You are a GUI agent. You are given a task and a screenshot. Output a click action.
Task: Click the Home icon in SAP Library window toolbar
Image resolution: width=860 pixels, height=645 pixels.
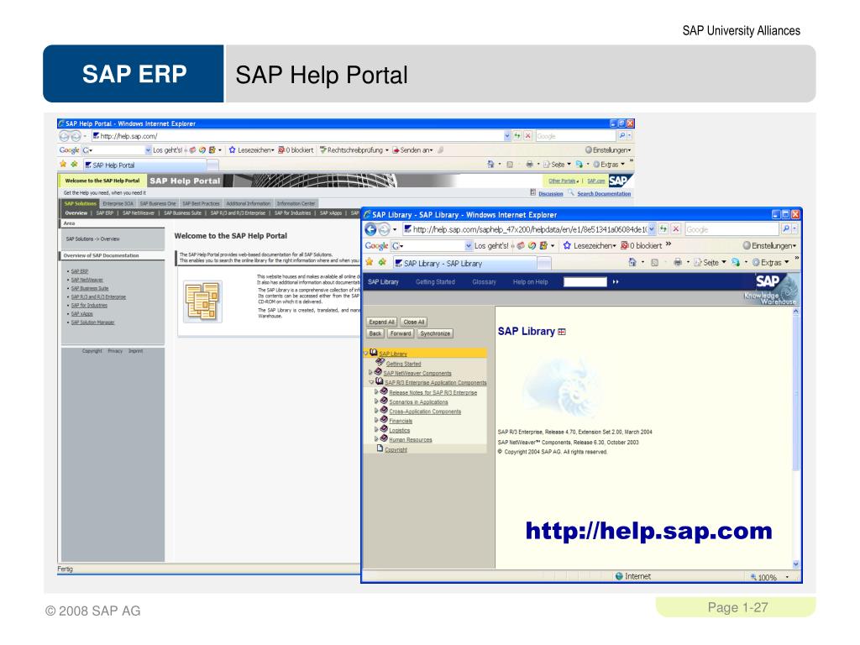click(632, 263)
